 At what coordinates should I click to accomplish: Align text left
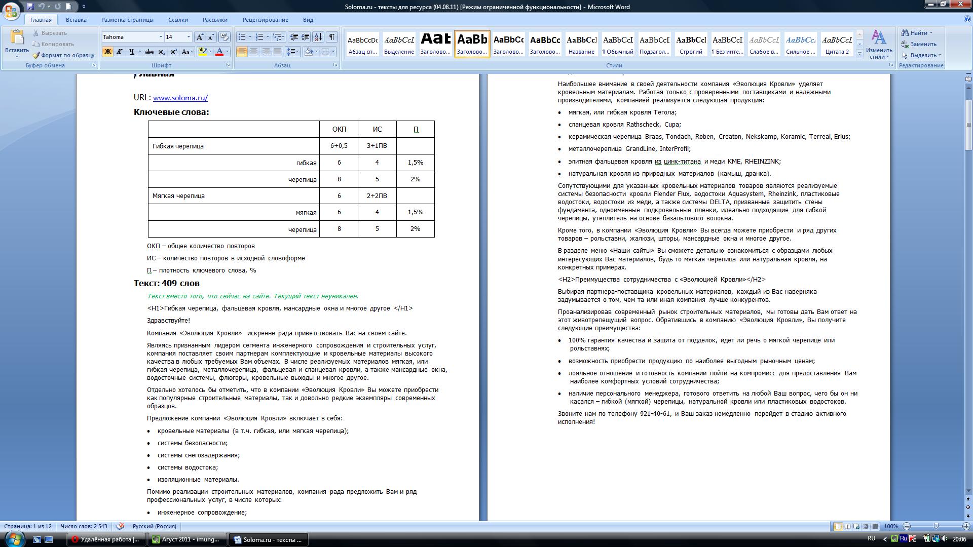pos(242,52)
